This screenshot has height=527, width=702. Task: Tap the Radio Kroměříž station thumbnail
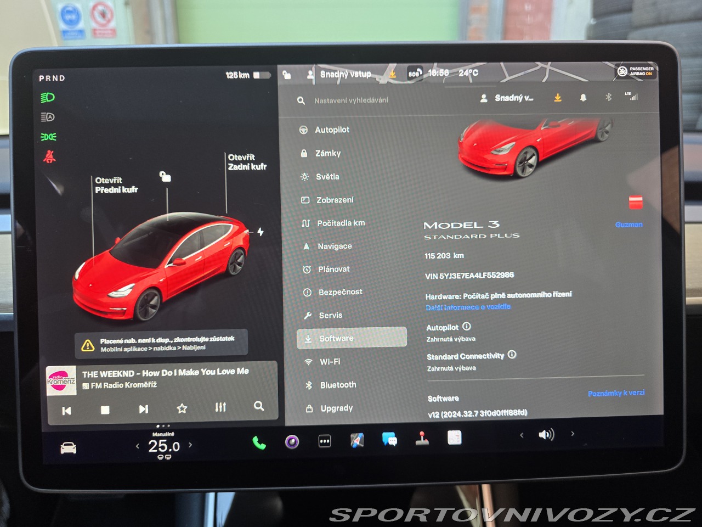point(61,380)
